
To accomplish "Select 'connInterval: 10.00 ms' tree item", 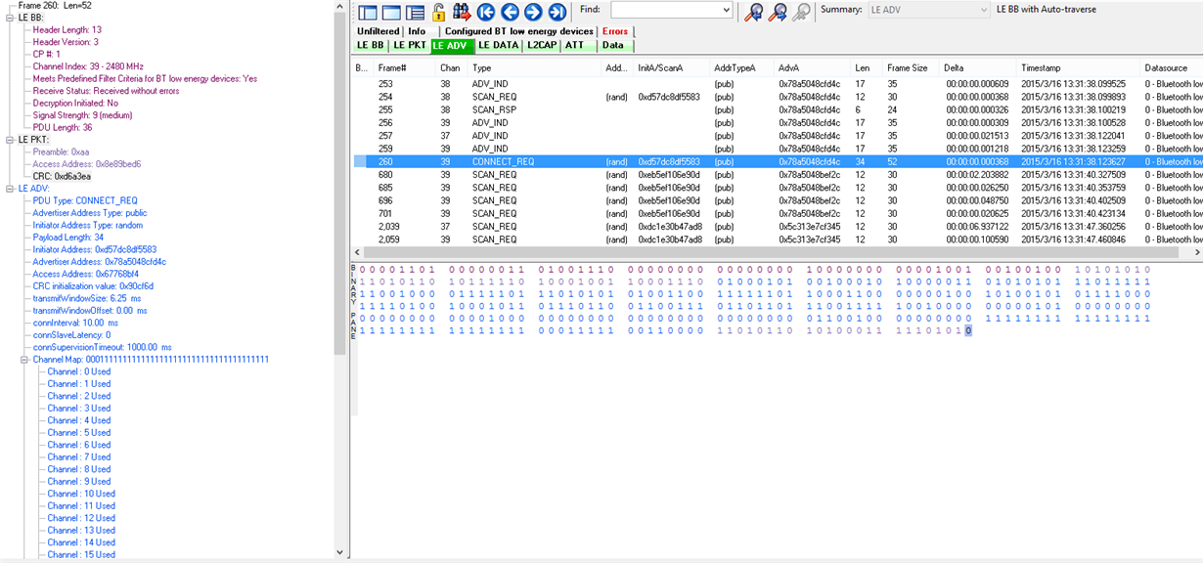I will tap(75, 323).
